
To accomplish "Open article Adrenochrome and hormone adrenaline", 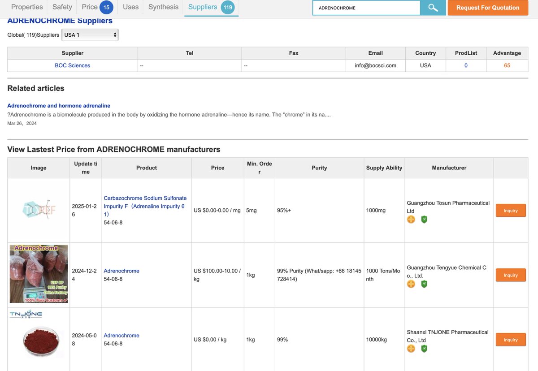I will pyautogui.click(x=59, y=106).
